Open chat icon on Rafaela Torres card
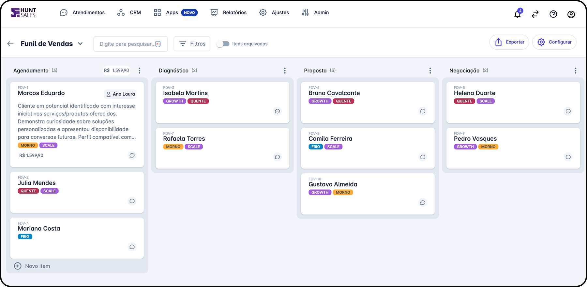This screenshot has width=587, height=287. 278,157
